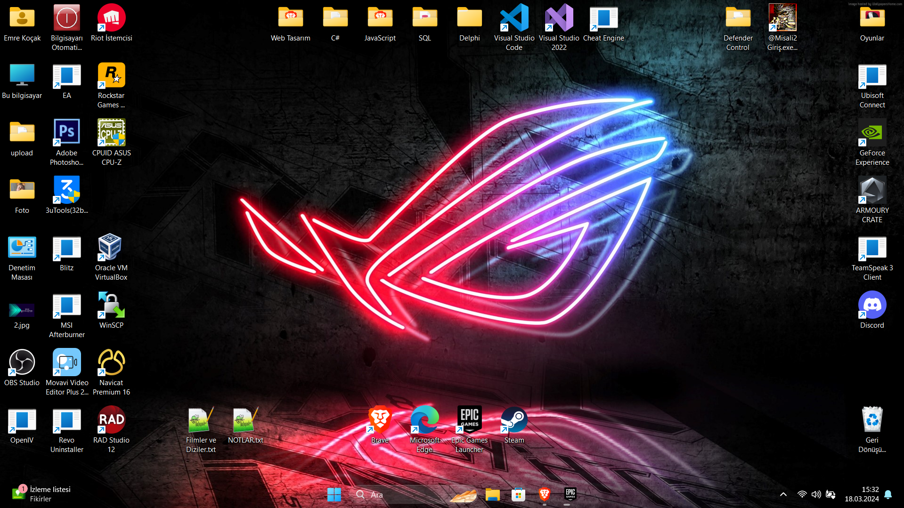This screenshot has width=904, height=508.
Task: Select the Rockstar Games launcher icon
Action: [112, 86]
